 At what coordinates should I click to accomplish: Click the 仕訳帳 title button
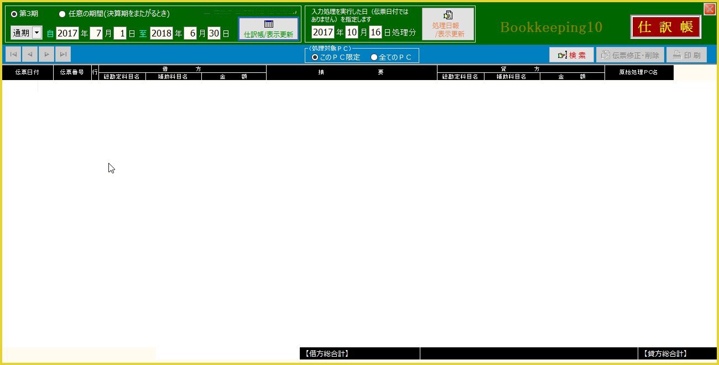click(665, 27)
